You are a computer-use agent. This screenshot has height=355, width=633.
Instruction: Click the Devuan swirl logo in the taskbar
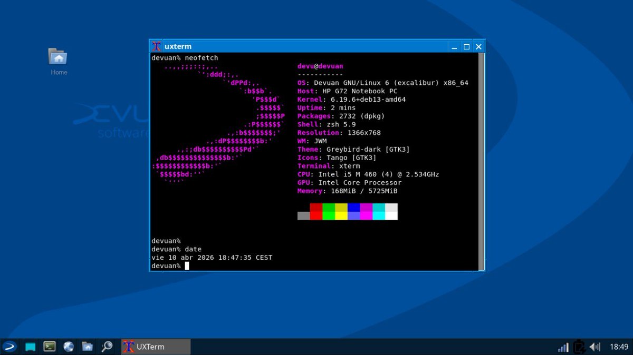click(x=11, y=347)
